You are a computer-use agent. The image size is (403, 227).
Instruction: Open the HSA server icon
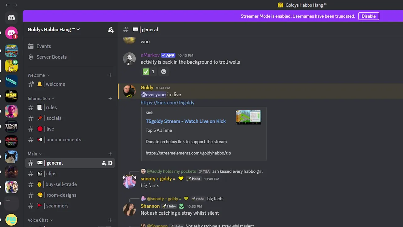click(11, 96)
